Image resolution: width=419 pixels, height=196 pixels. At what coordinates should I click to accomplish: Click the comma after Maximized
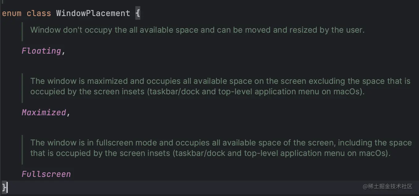(x=69, y=113)
